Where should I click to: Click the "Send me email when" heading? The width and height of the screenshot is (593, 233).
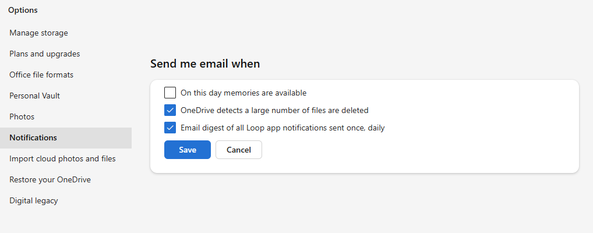[205, 63]
